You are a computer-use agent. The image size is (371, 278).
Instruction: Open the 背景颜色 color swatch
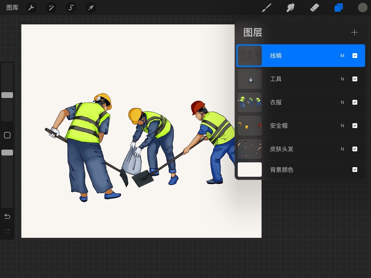(250, 170)
